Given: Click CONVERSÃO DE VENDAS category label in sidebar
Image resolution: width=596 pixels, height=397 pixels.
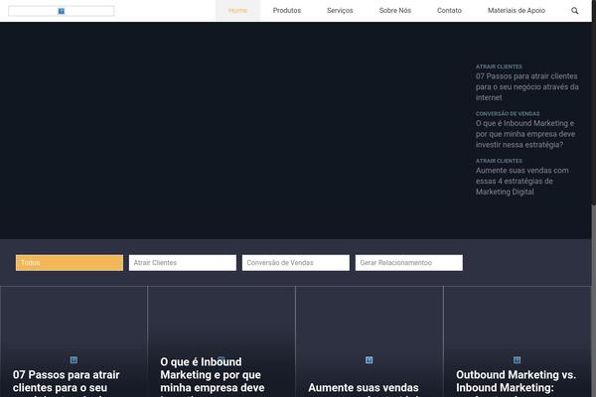Looking at the screenshot, I should coord(508,113).
